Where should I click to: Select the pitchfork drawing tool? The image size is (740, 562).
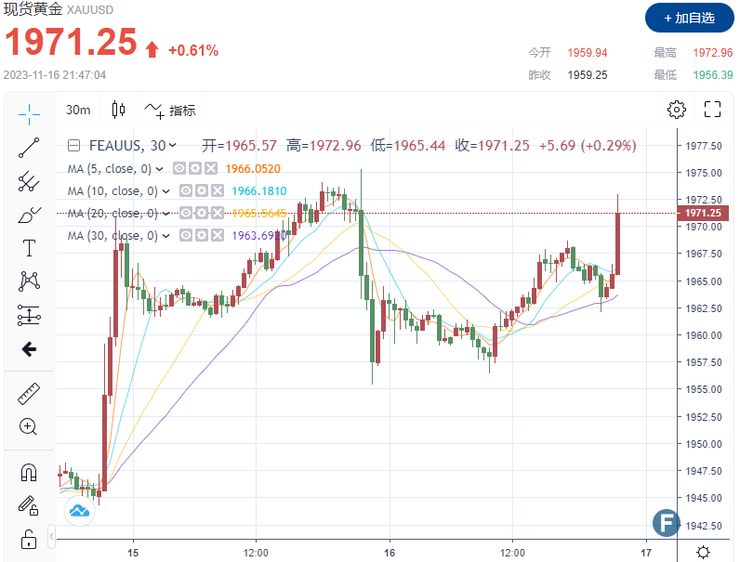[x=29, y=181]
